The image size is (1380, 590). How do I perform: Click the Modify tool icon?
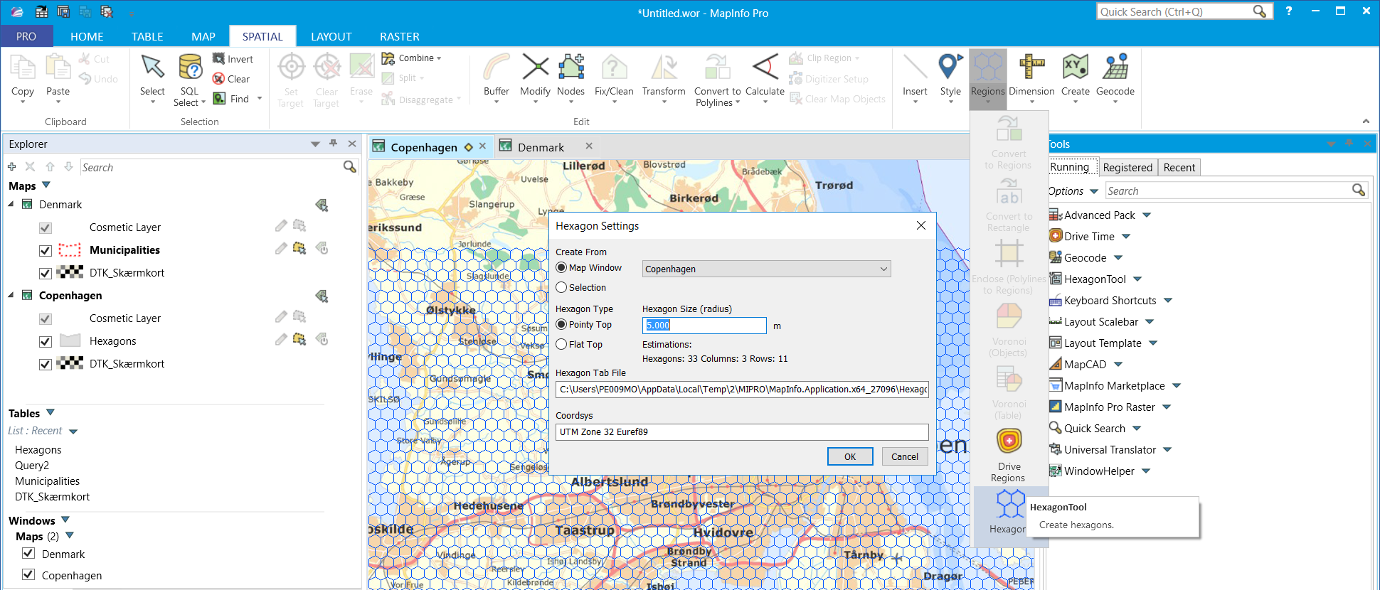(x=535, y=68)
